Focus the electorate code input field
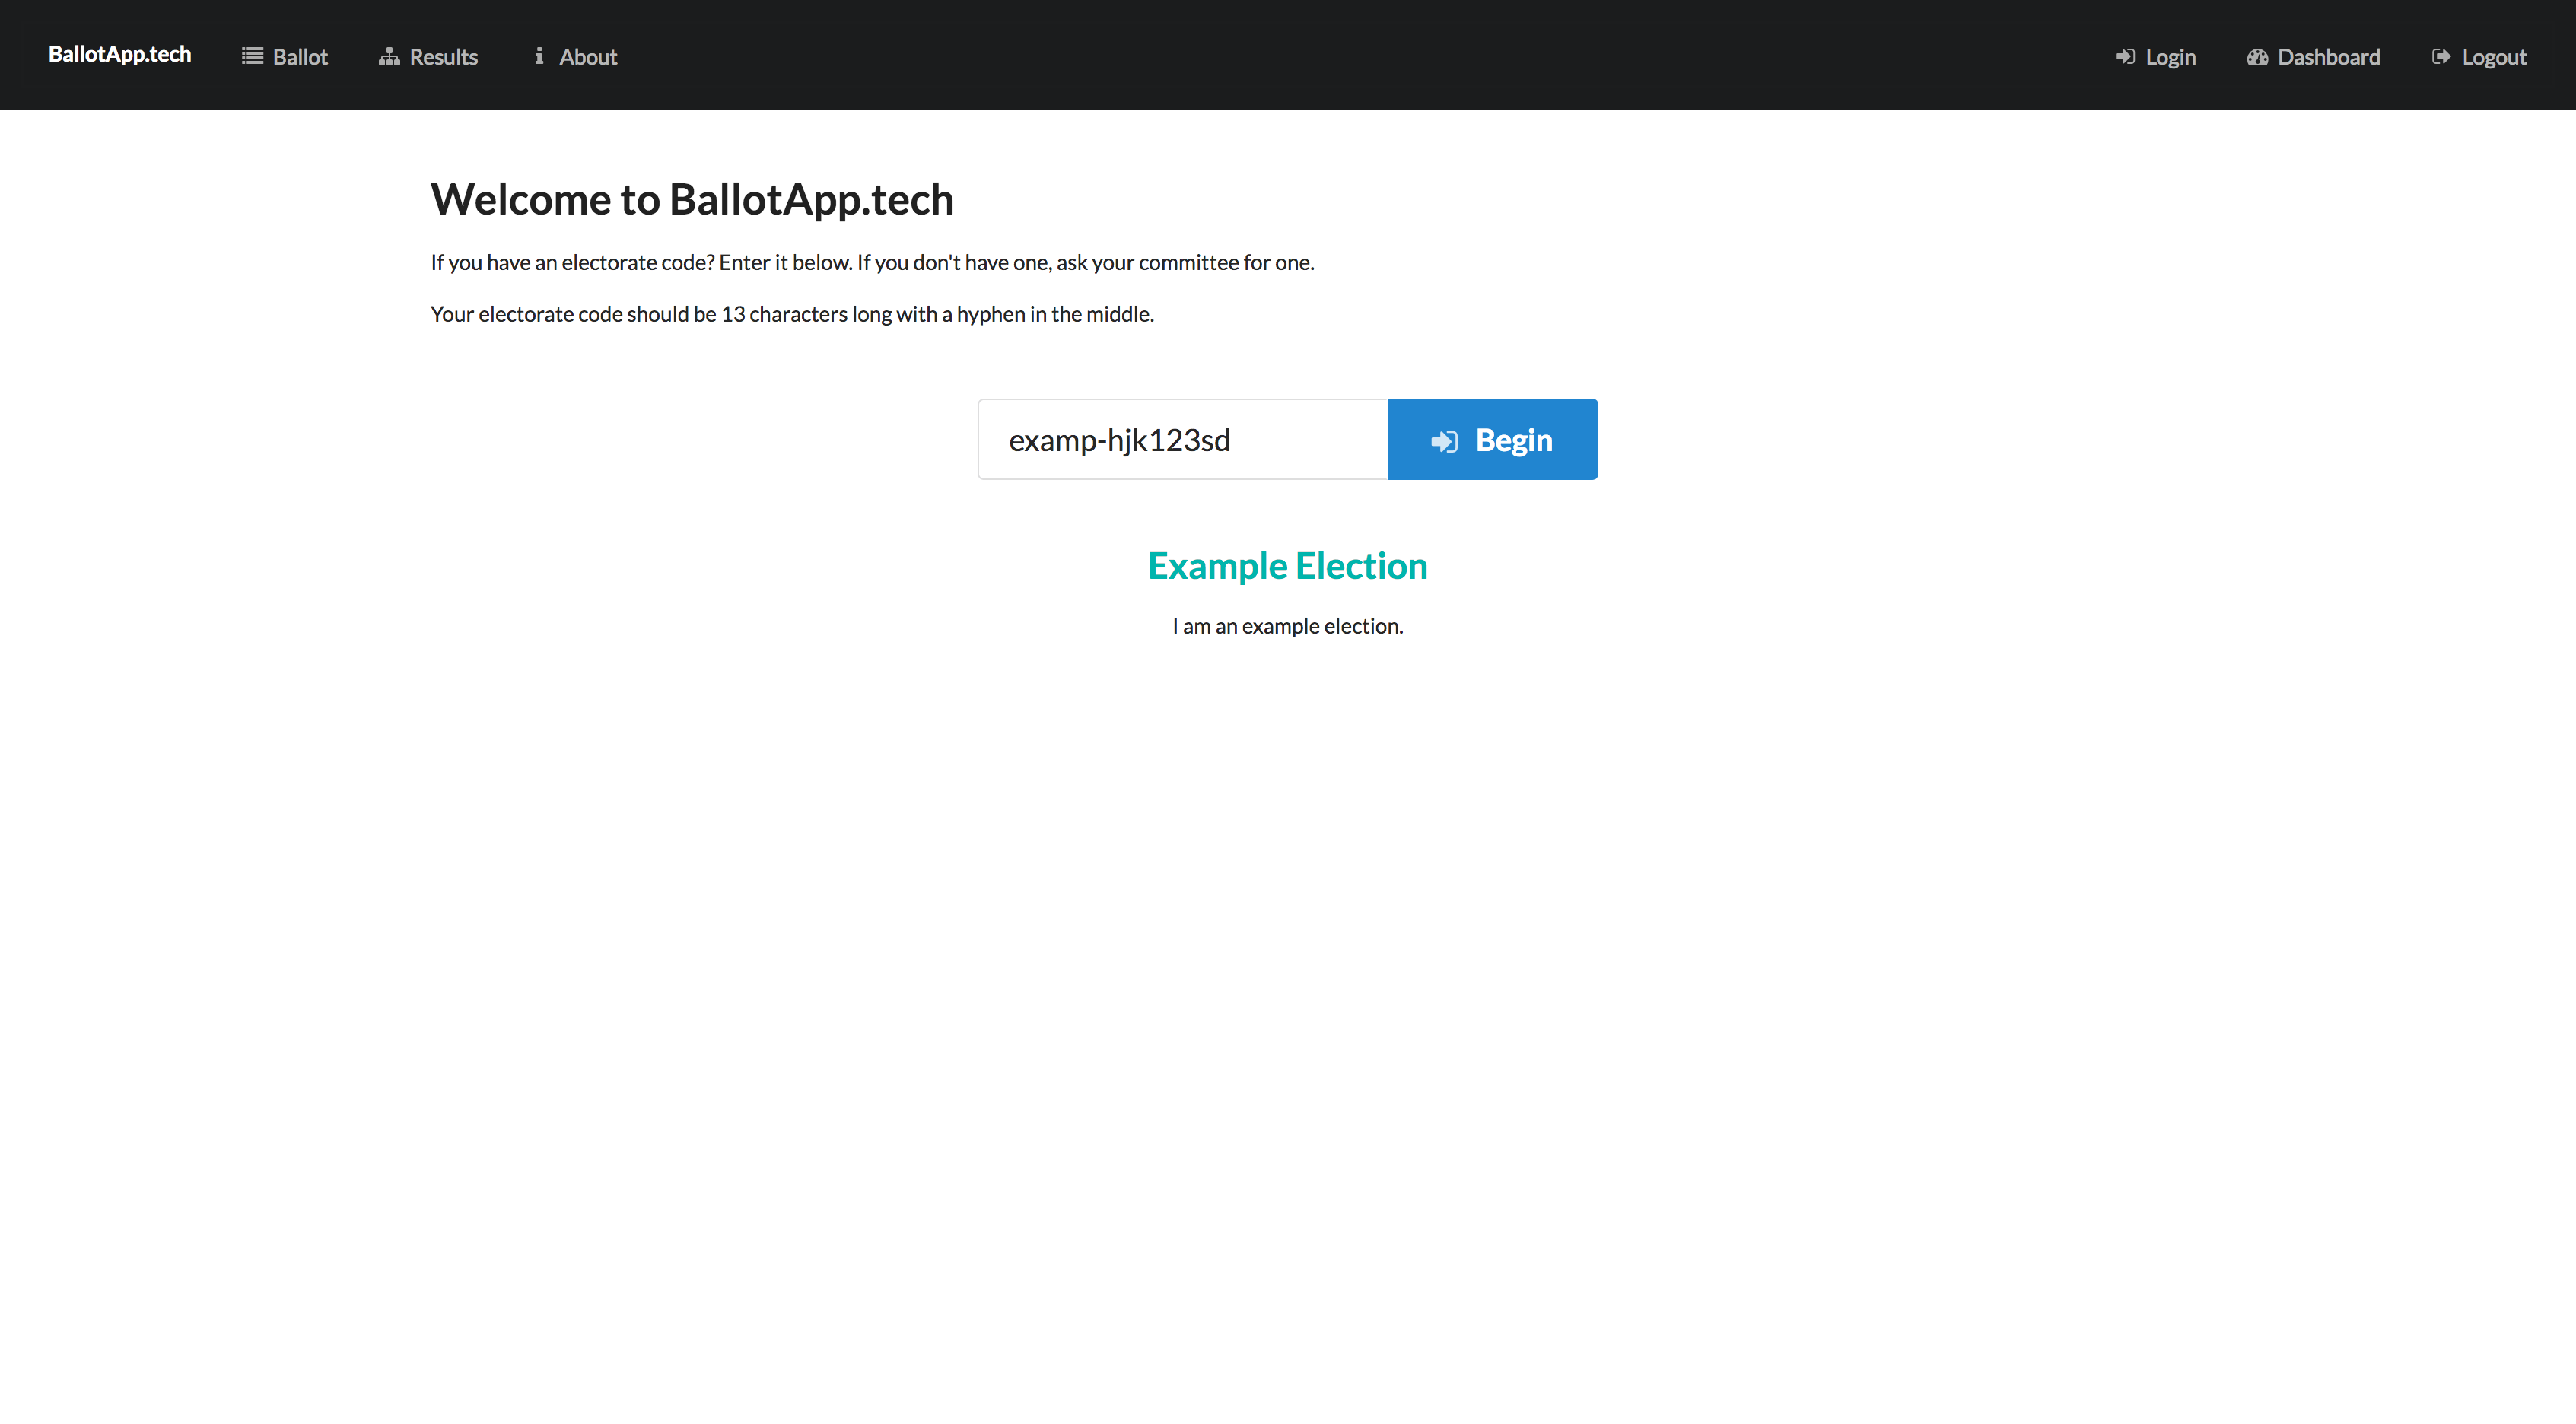 coord(1182,440)
